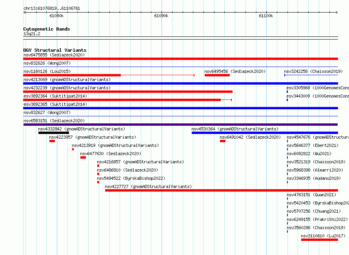This screenshot has height=255, width=349.
Task: Click the nsv6249155 (Prakrithi2022) label
Action: coord(317,219)
